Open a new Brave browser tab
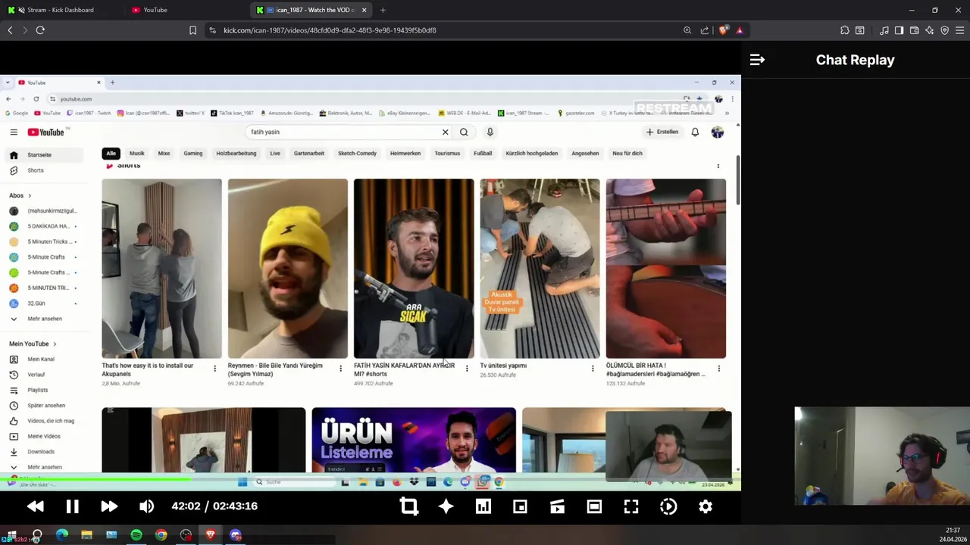Image resolution: width=970 pixels, height=545 pixels. click(383, 10)
